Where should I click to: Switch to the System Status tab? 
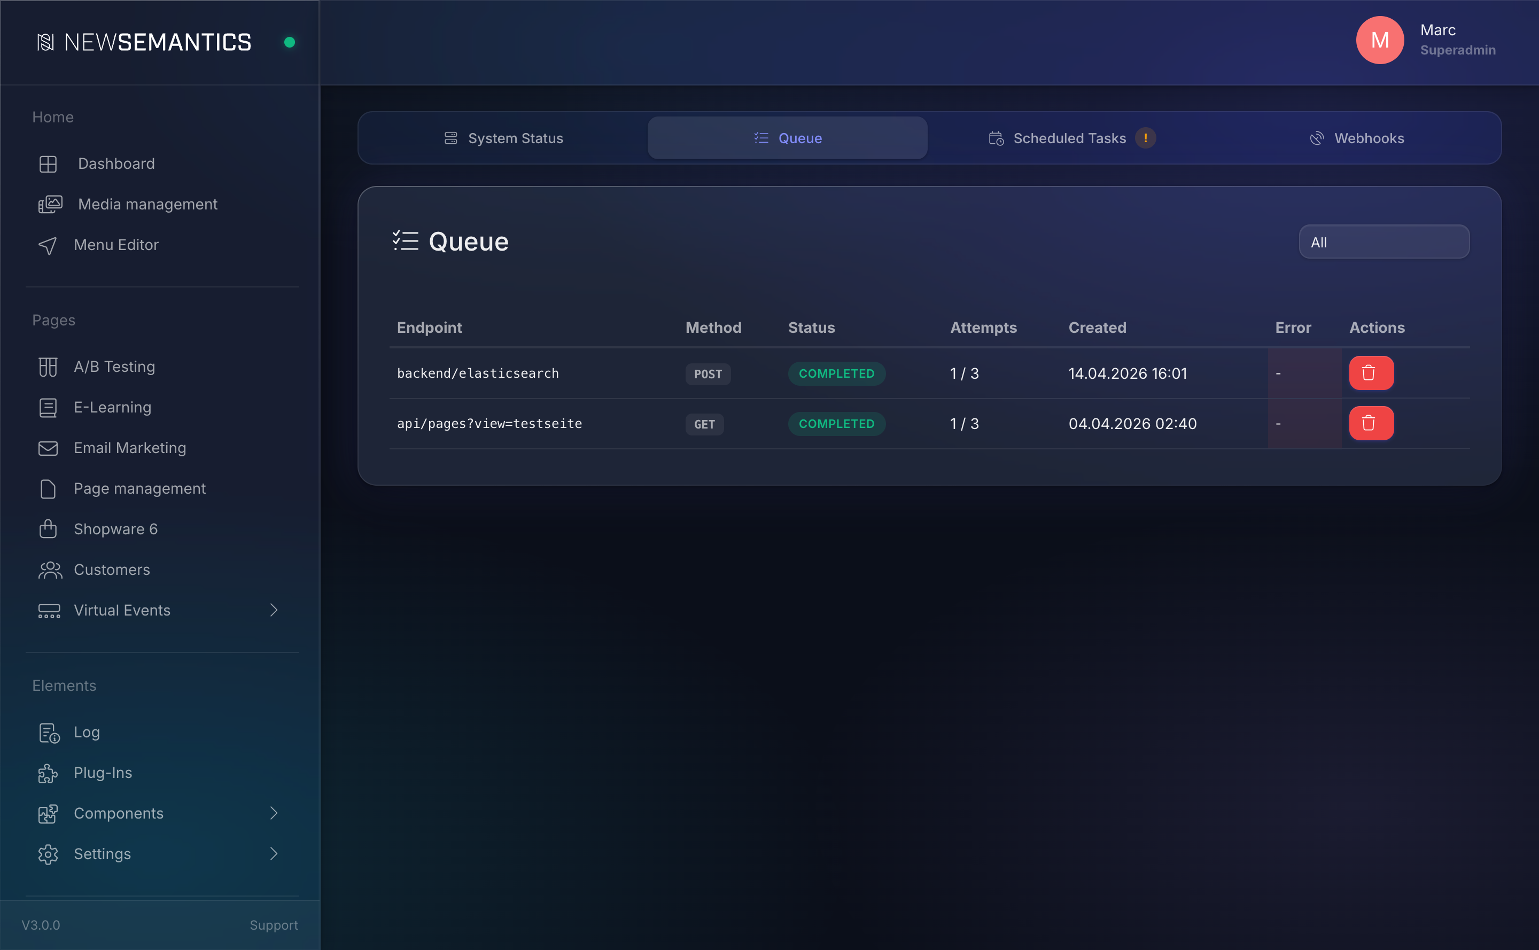503,138
